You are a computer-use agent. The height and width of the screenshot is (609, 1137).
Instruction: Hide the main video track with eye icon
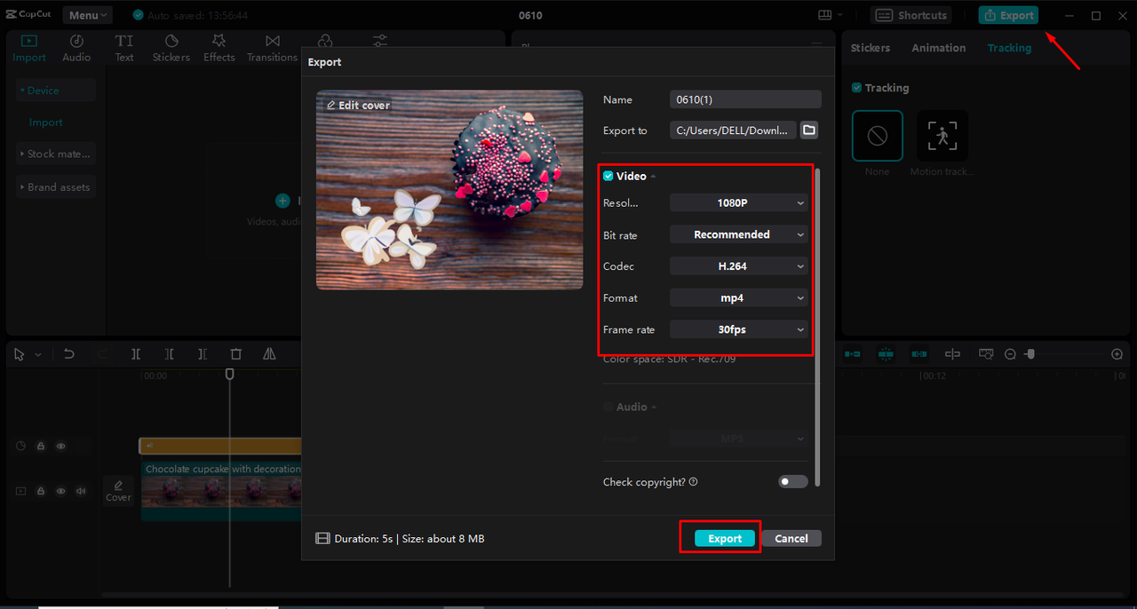pos(61,491)
